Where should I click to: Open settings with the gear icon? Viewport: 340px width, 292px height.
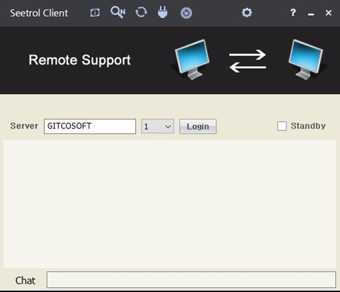[x=247, y=12]
